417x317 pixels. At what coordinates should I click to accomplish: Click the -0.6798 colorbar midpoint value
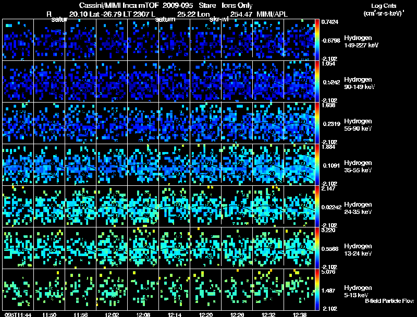(330, 41)
